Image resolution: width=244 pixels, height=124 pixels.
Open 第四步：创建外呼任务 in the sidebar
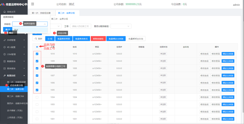[x=17, y=103]
